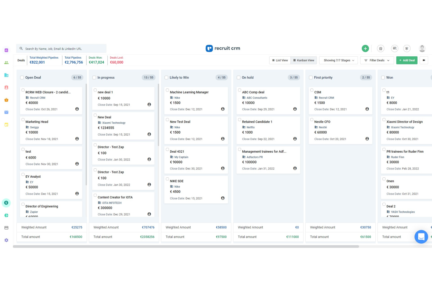
Task: Open the Reports pie chart sidebar icon
Action: click(6, 215)
